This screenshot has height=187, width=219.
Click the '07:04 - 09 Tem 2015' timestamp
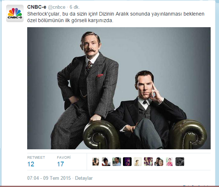coord(49,178)
